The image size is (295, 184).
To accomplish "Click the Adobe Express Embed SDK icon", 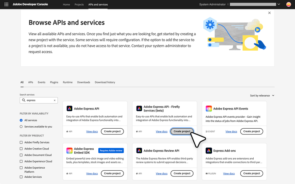I will 69,150.
